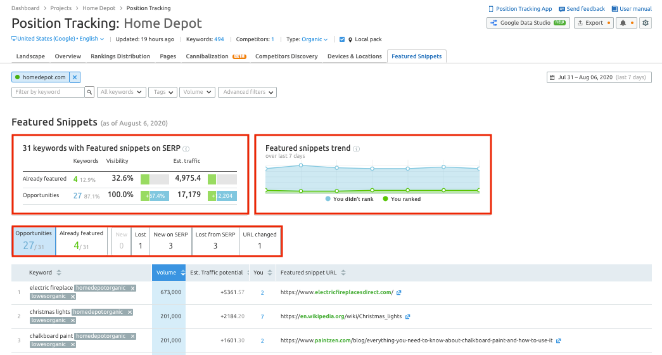
Task: Click position 2 for electric fireplace
Action: point(262,292)
